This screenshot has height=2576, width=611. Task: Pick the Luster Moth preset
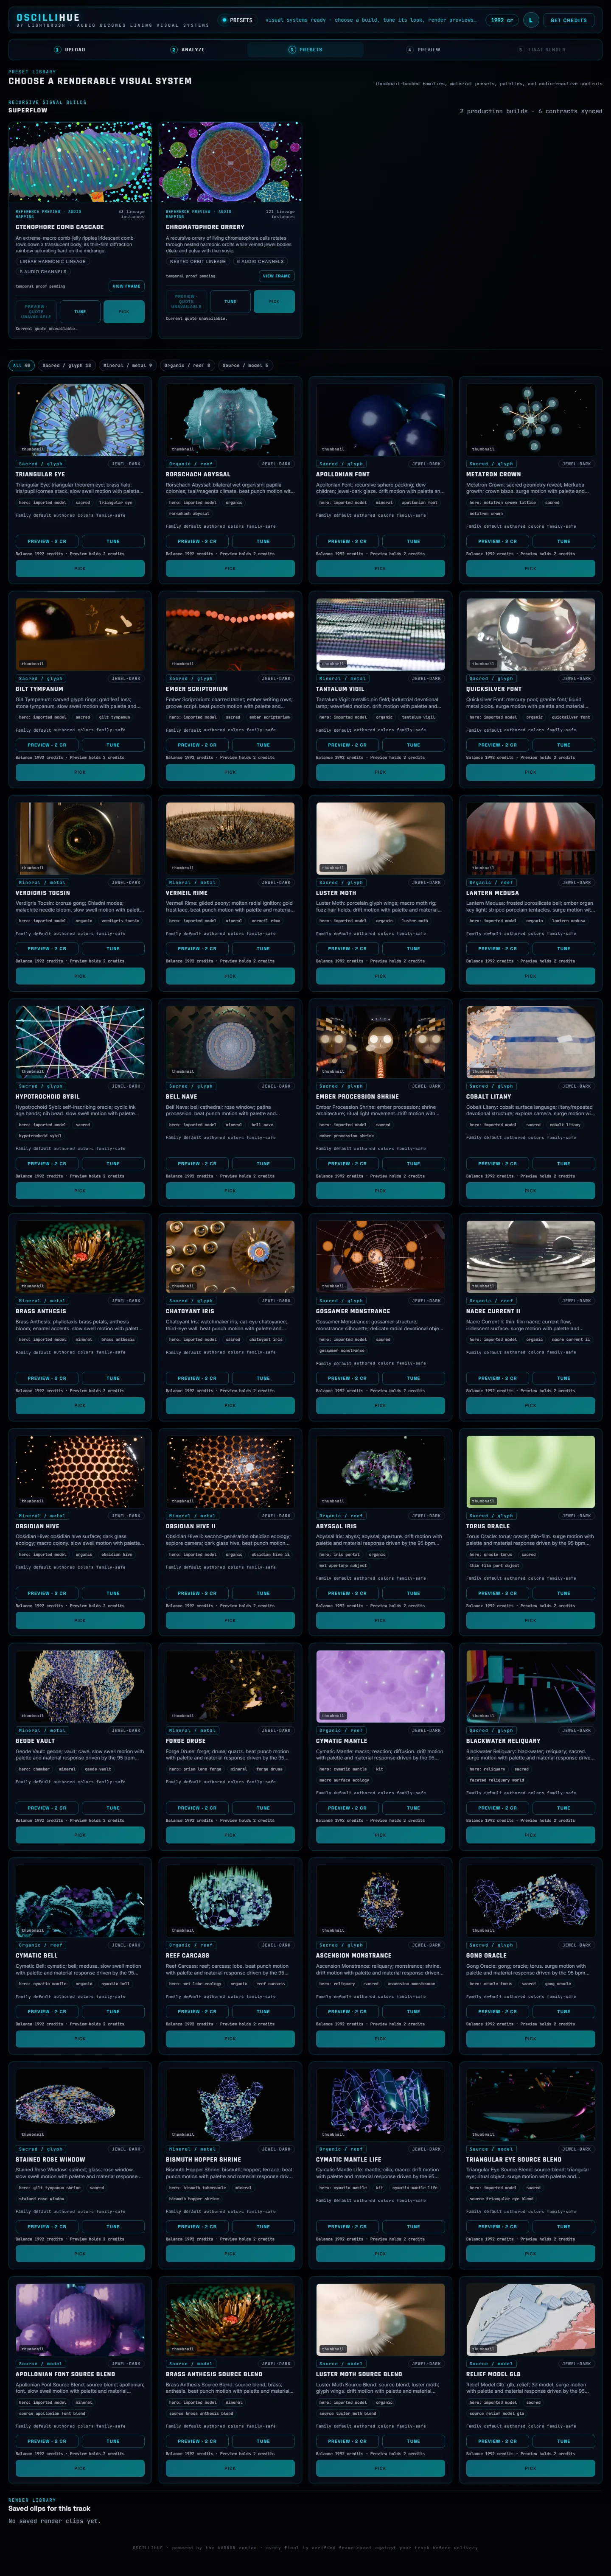coord(380,976)
